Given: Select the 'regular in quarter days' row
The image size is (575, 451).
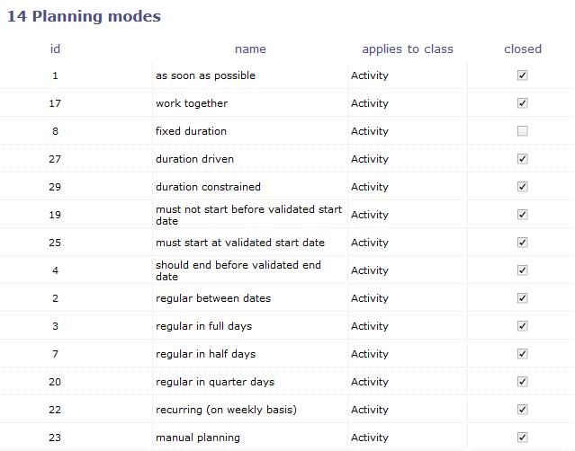Looking at the screenshot, I should point(216,382).
